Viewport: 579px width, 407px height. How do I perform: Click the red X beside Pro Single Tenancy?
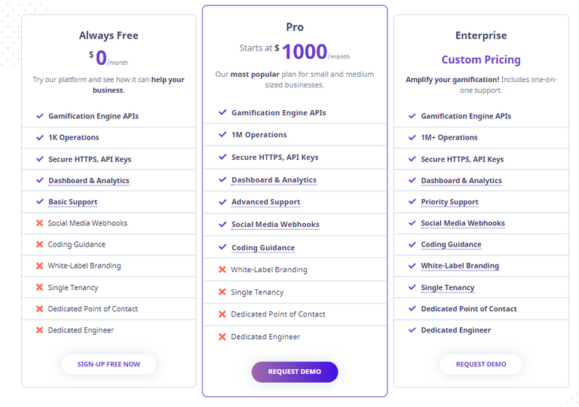222,292
